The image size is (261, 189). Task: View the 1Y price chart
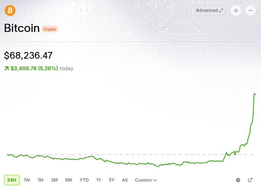tap(99, 180)
